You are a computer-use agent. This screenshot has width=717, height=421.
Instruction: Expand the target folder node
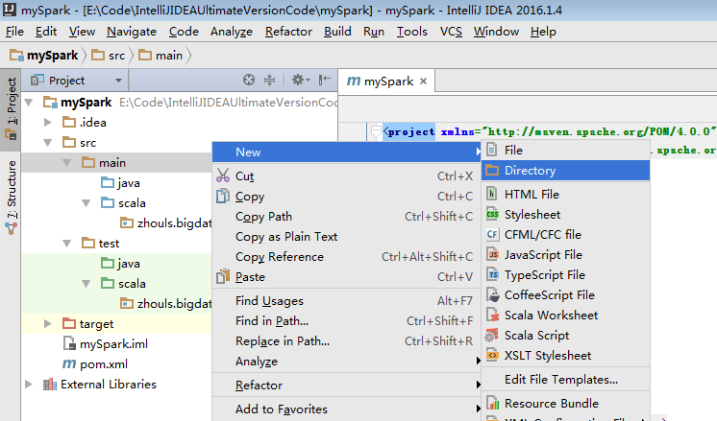pos(47,323)
